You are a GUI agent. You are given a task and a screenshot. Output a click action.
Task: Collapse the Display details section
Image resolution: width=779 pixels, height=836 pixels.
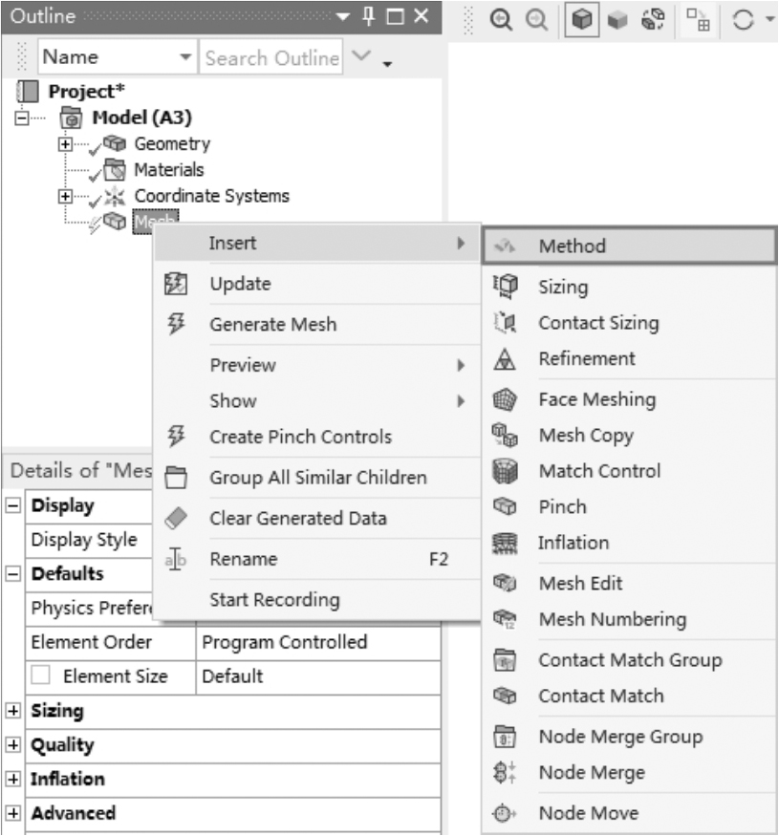point(13,505)
